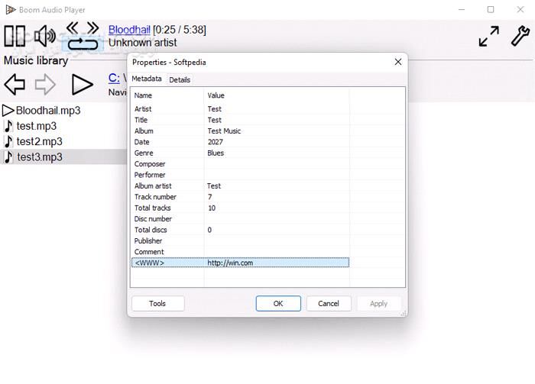Navigate back in the music library

15,84
